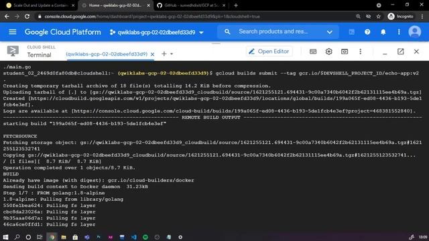Open the notifications bell icon
This screenshot has width=429, height=241.
(383, 32)
